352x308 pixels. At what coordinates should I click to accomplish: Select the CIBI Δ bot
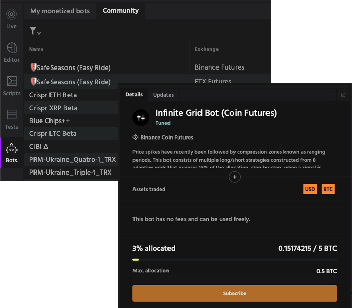point(71,146)
